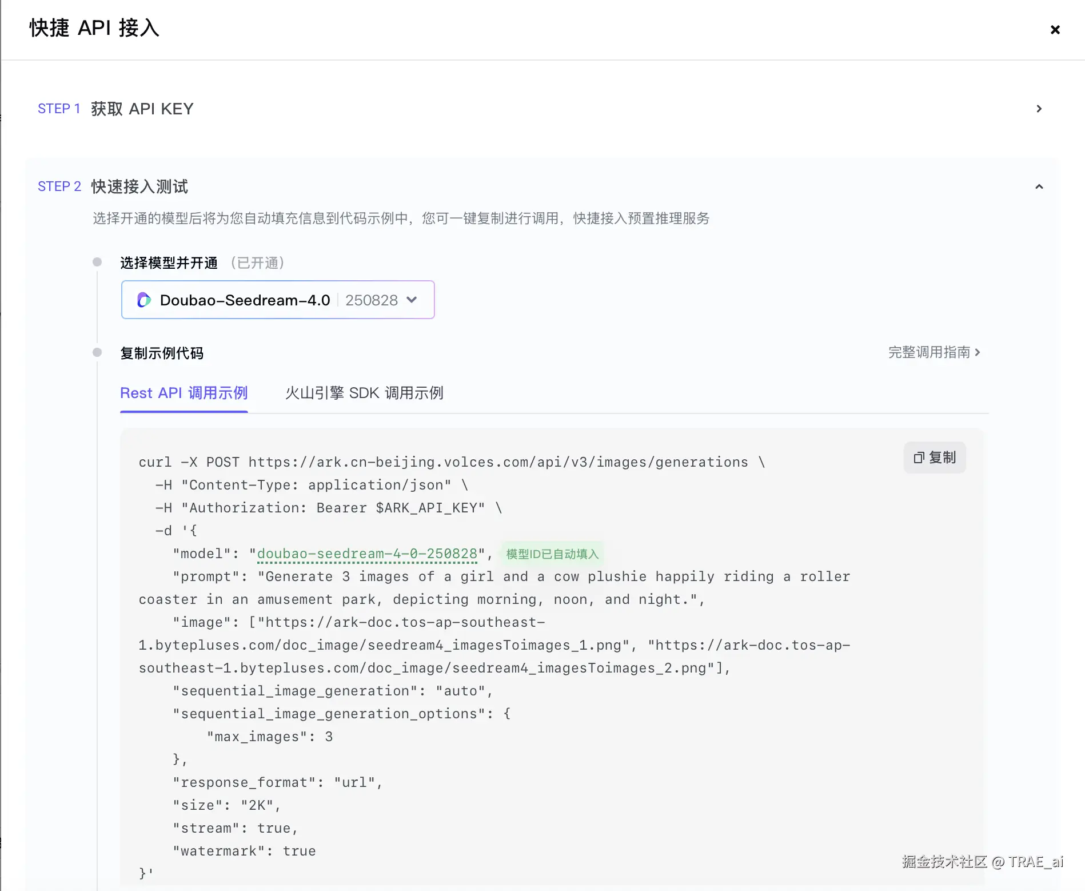Click the （已开通） status text
This screenshot has height=891, width=1085.
pos(258,263)
